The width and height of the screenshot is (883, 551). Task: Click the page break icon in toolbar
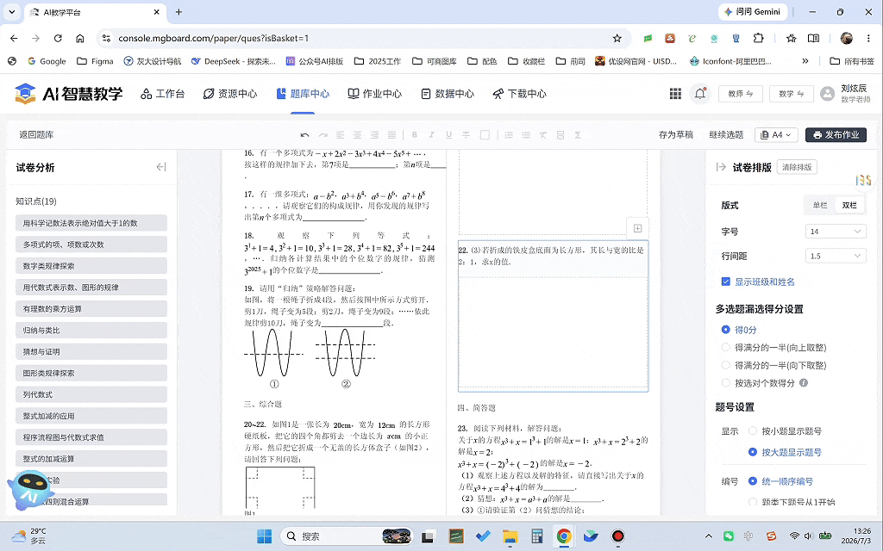coord(560,135)
